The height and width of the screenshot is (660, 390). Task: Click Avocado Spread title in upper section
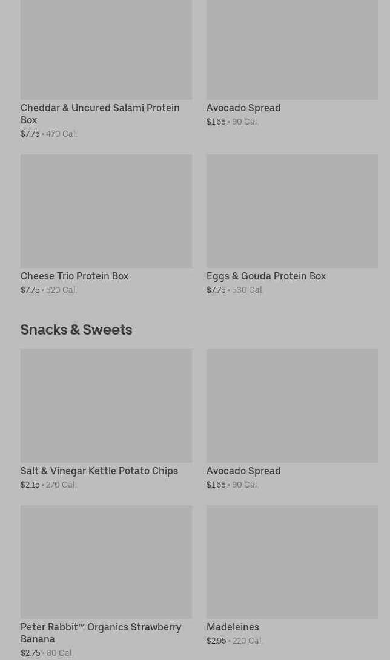pyautogui.click(x=243, y=108)
